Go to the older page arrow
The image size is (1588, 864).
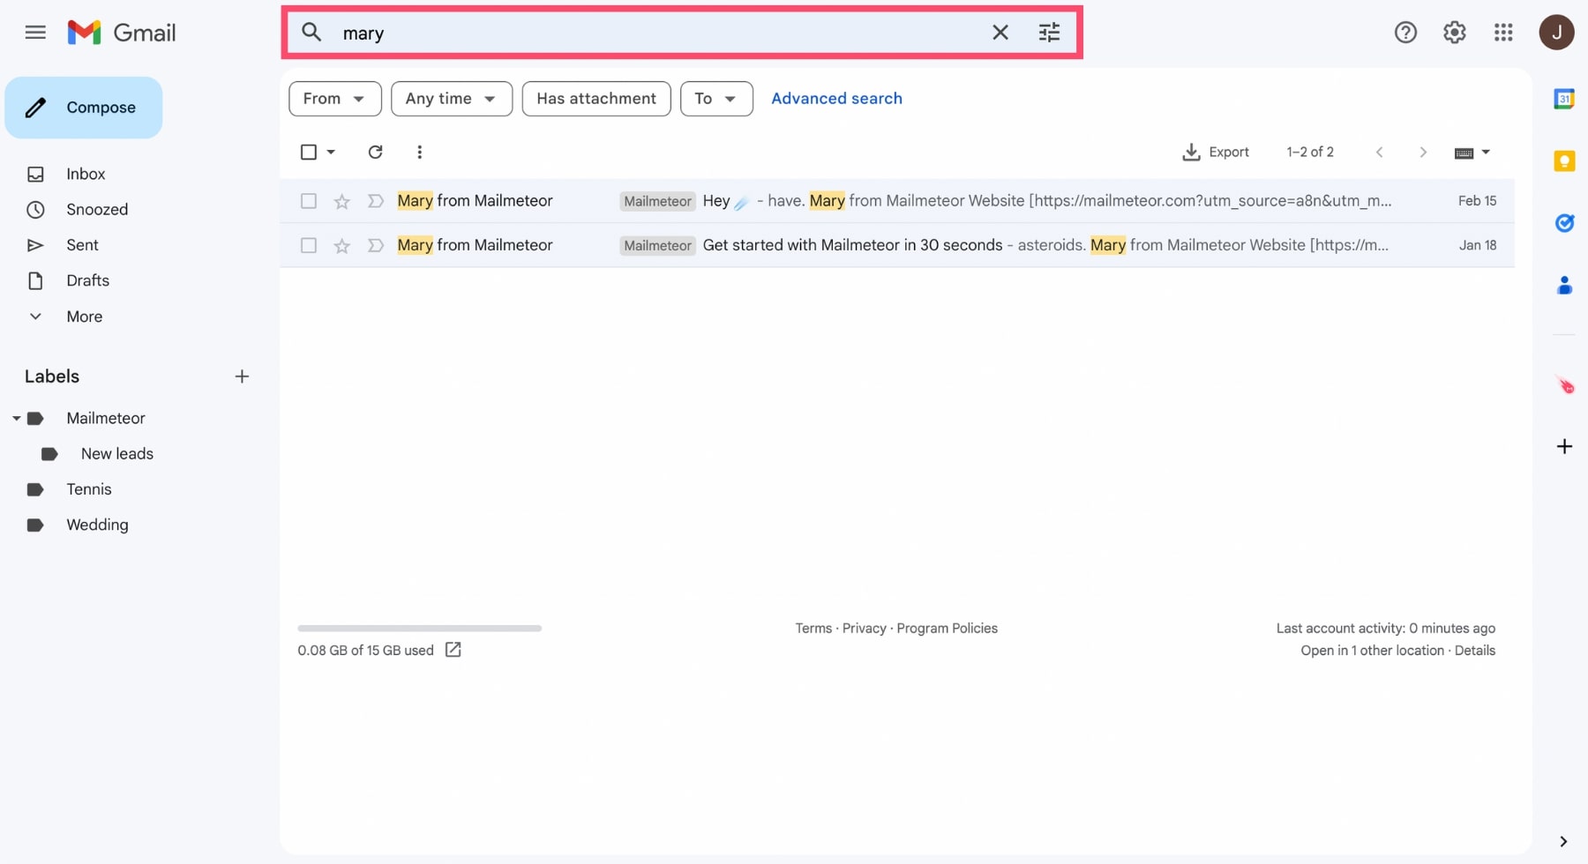[x=1422, y=152]
